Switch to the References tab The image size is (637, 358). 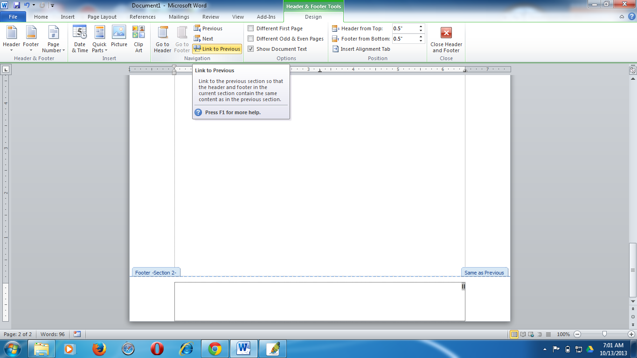tap(143, 17)
